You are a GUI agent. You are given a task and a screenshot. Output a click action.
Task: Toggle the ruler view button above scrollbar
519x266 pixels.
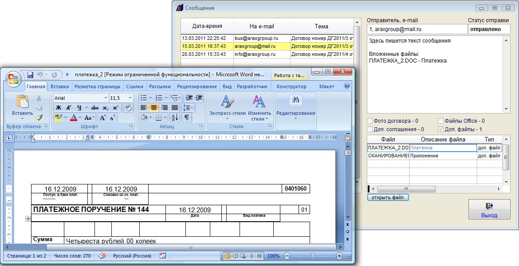(347, 138)
